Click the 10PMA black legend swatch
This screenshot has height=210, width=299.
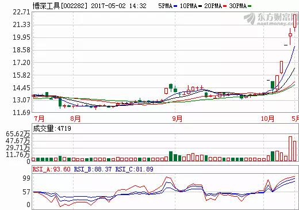[200, 6]
